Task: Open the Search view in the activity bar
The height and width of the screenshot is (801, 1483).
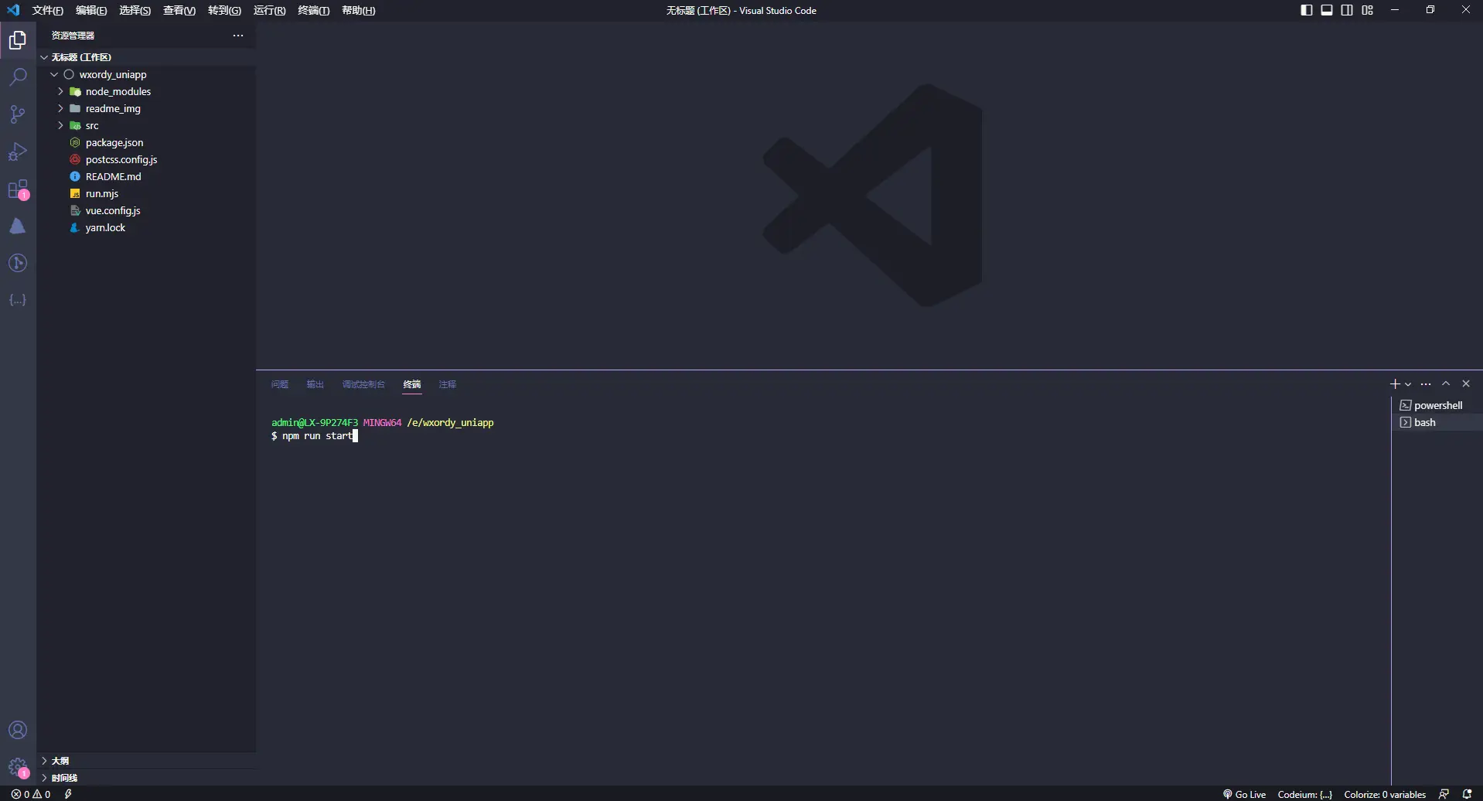Action: click(x=18, y=77)
